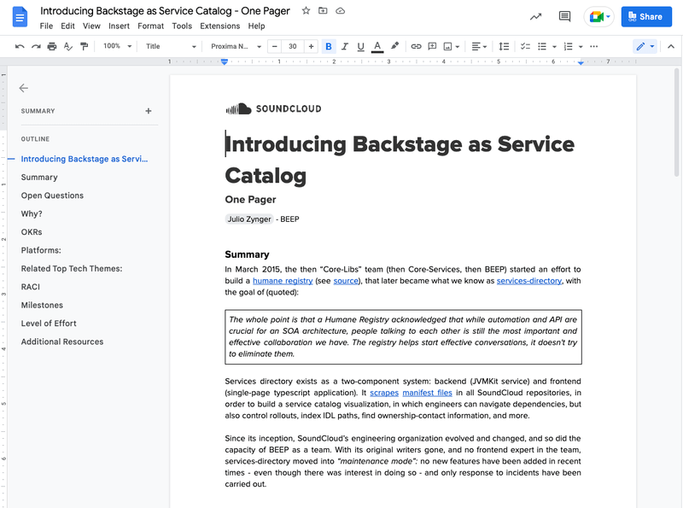The height and width of the screenshot is (508, 683).
Task: Toggle Underline formatting
Action: (x=360, y=46)
